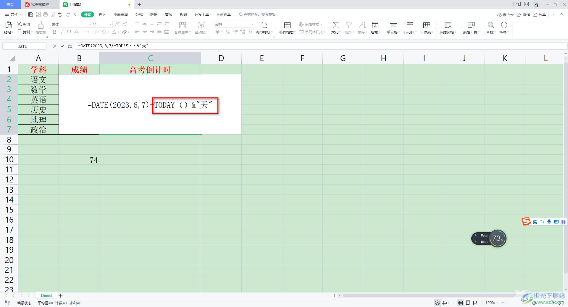Increase font size with A+ icon
The width and height of the screenshot is (568, 307).
pyautogui.click(x=117, y=24)
